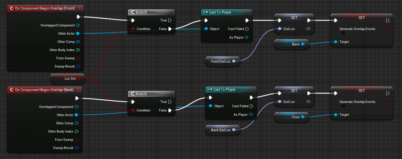Screen dimensions: 402x159
Task: Enable Generate Overlap Events on the SET targeting Back
Action: pyautogui.click(x=343, y=33)
